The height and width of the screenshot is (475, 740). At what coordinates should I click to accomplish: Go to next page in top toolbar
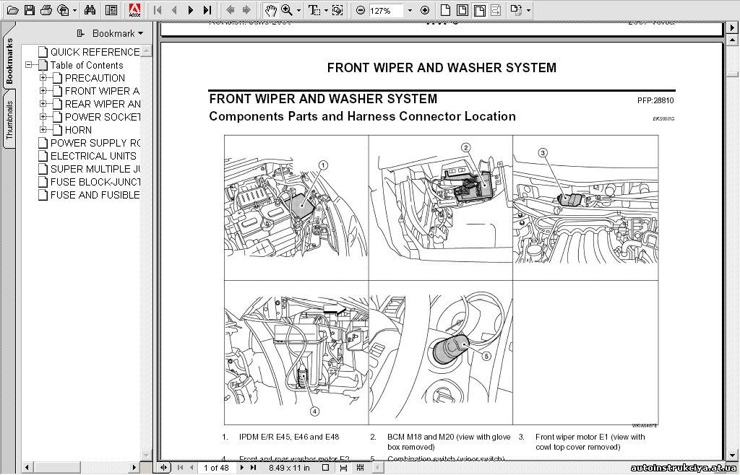click(x=191, y=10)
